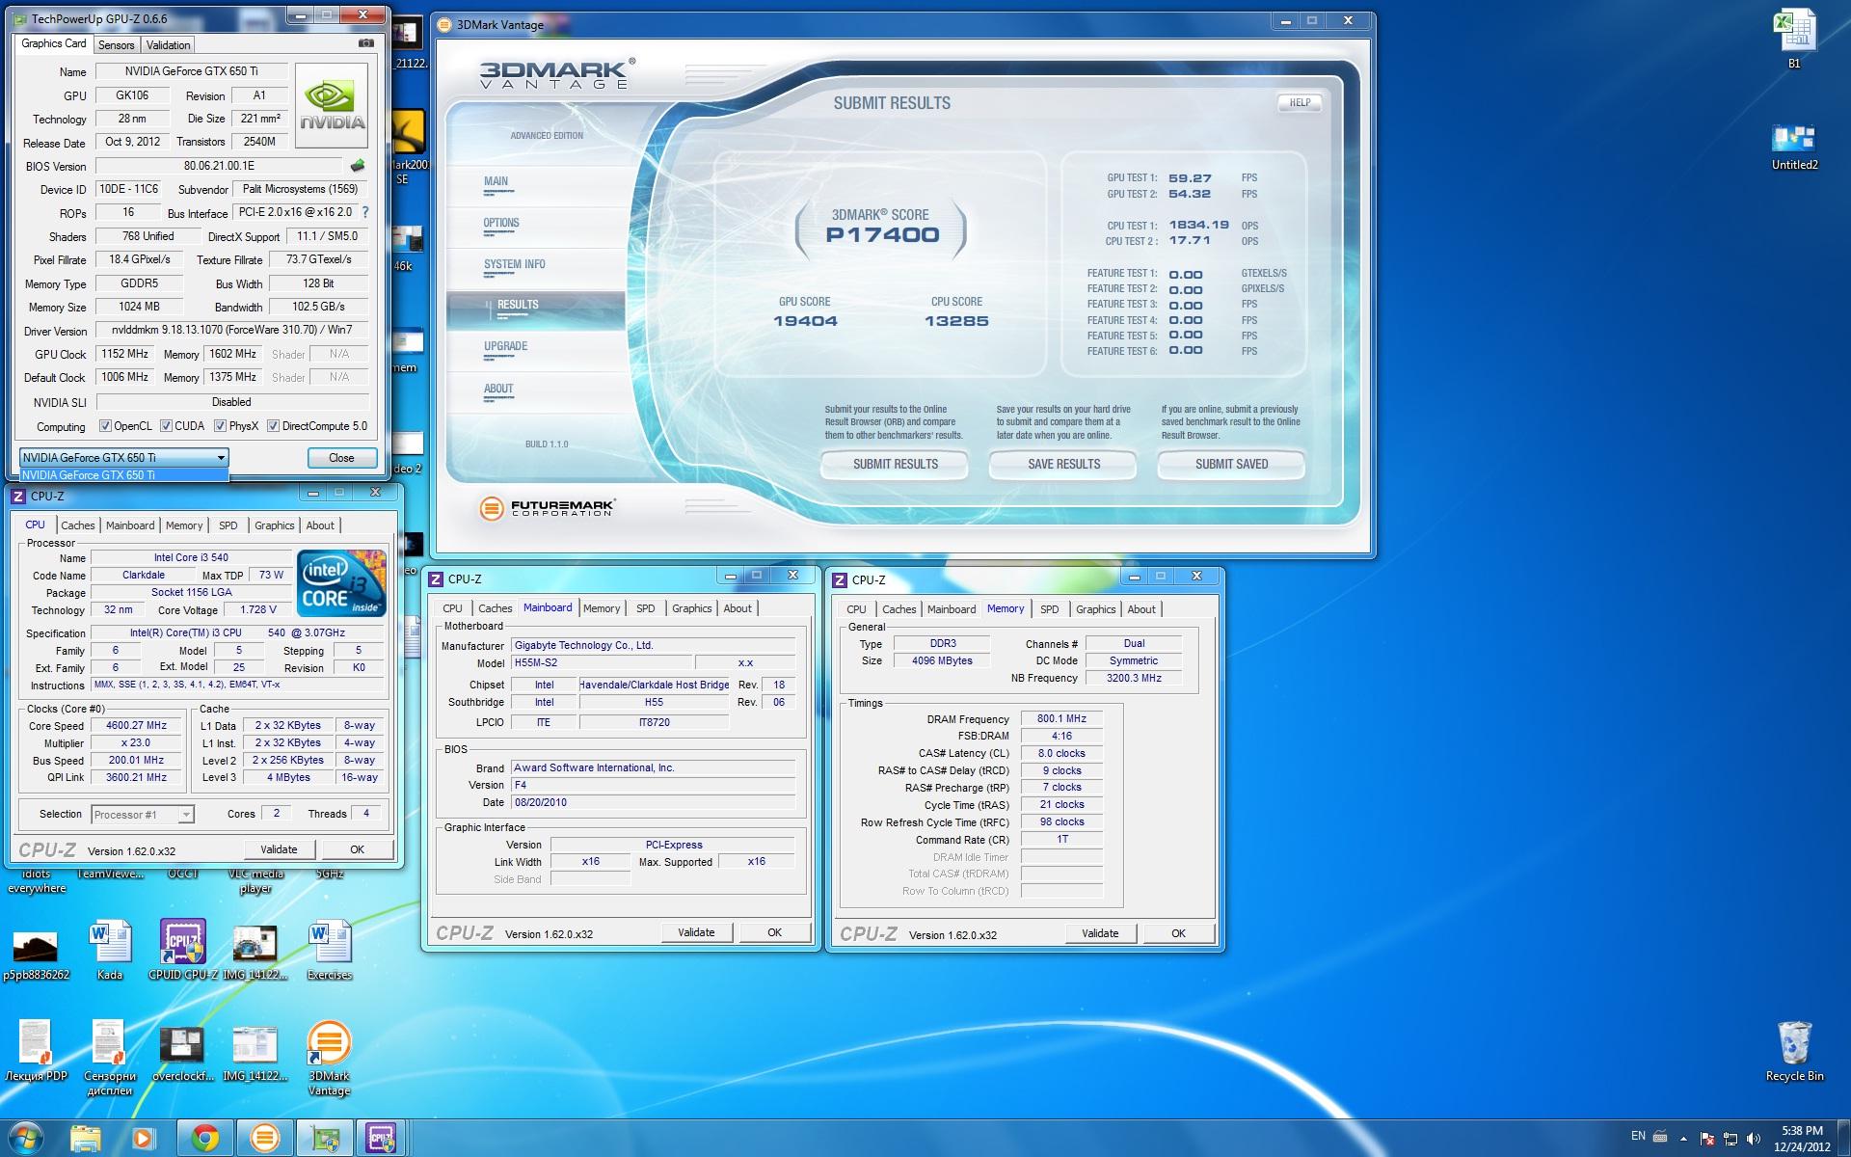Open the Caches tab in CPU window
The image size is (1851, 1157).
pos(78,525)
